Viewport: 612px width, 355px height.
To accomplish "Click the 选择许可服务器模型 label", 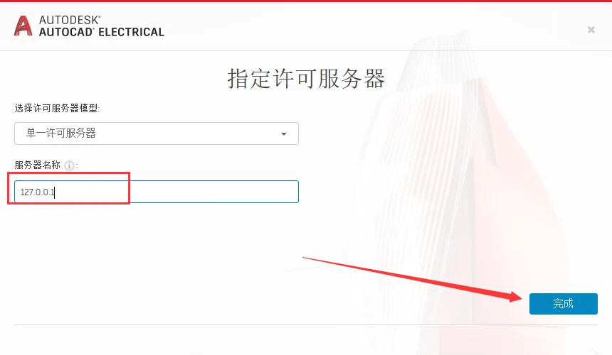I will coord(57,108).
